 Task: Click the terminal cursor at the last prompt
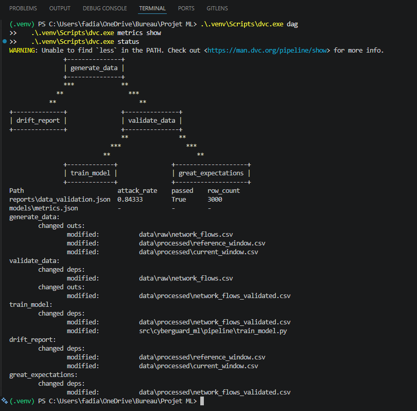click(x=202, y=401)
